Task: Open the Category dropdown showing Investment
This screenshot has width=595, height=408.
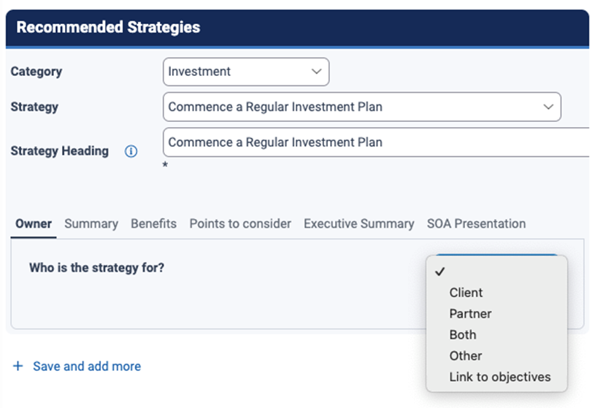Action: point(246,72)
